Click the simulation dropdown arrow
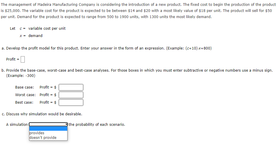This screenshot has width=277, height=145. (x=66, y=124)
